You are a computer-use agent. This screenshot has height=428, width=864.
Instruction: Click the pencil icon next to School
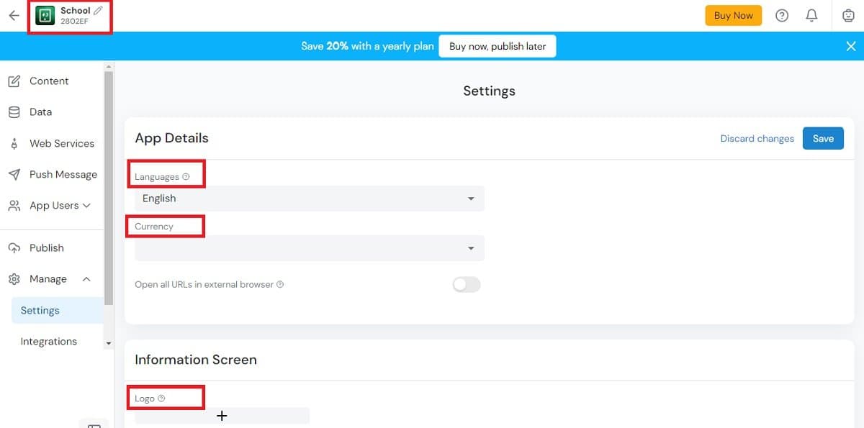point(98,10)
